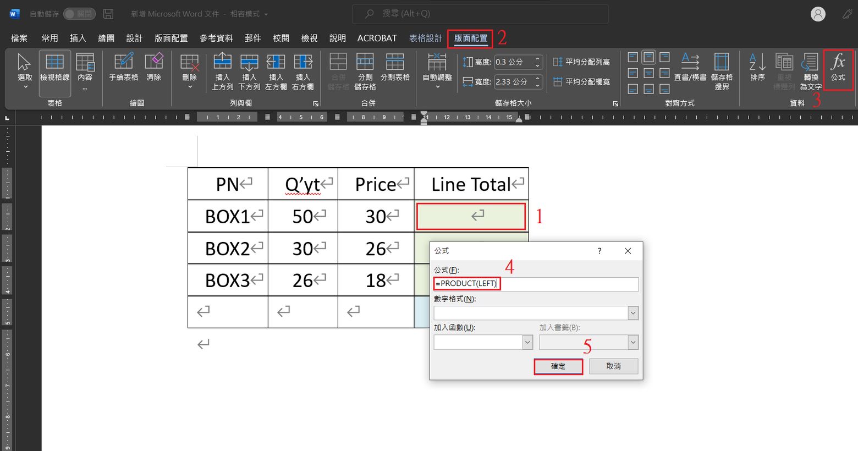Toggle the 自動儲存 autosave switch
858x451 pixels.
pyautogui.click(x=79, y=14)
